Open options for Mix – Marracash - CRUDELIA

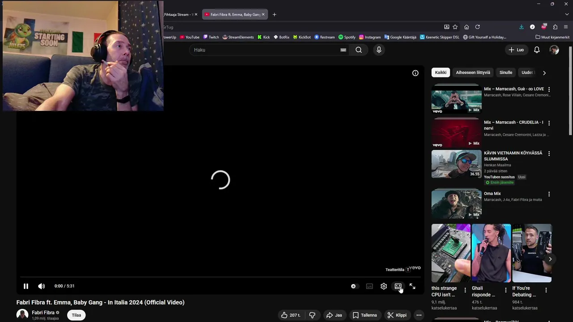tap(549, 123)
